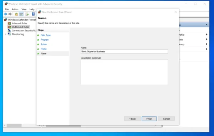Open the View menu
This screenshot has width=214, height=136.
pos(24,9)
